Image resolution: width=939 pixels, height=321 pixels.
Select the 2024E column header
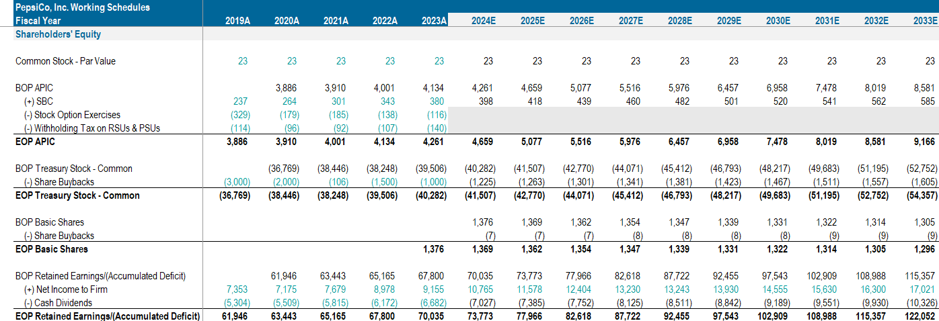tap(484, 21)
